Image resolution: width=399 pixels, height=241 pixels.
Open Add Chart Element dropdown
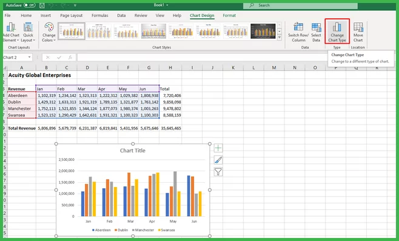(x=11, y=32)
